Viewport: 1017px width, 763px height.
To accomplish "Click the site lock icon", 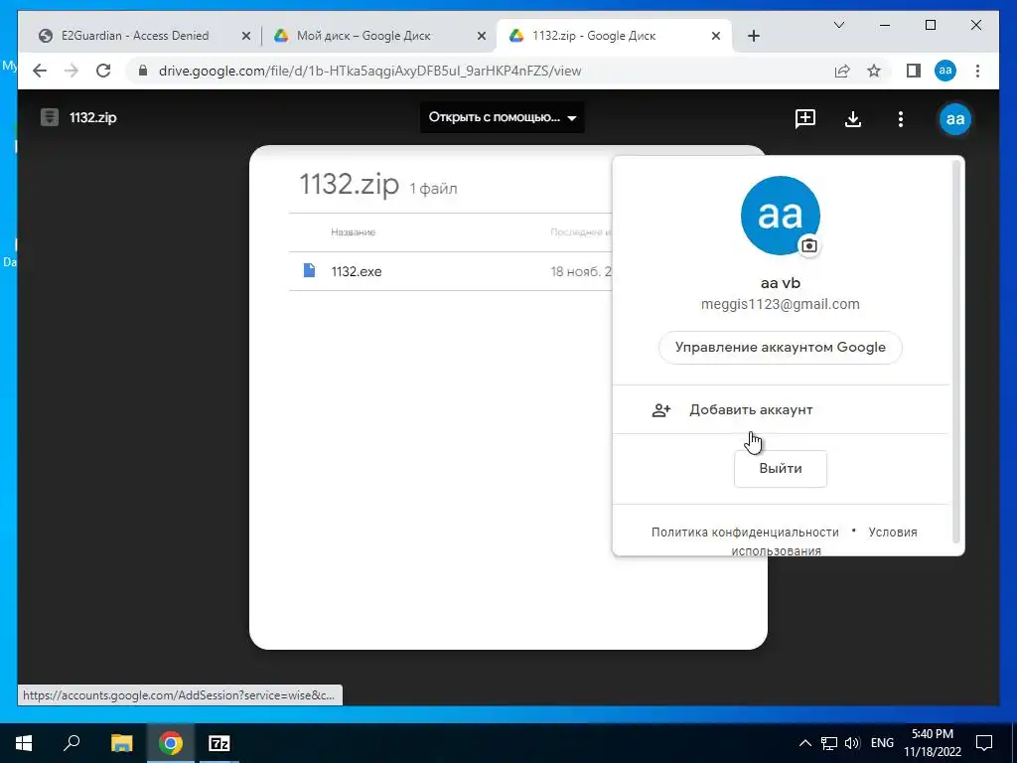I will [x=143, y=71].
